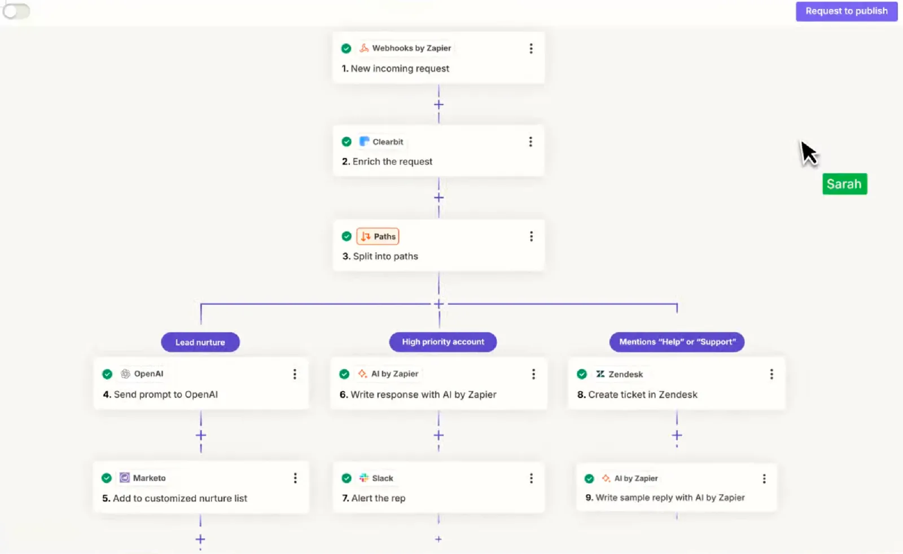Select the High priority account path label
The image size is (903, 554).
[443, 342]
